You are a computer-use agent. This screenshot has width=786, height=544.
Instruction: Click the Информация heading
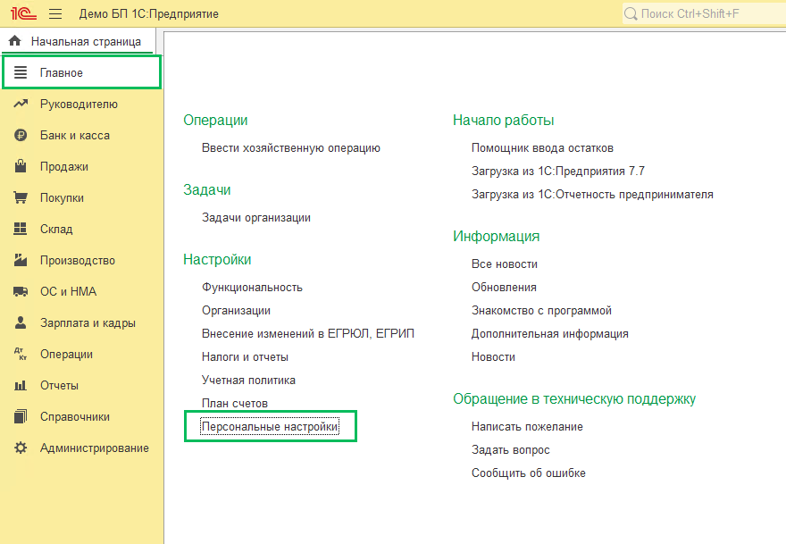point(497,236)
